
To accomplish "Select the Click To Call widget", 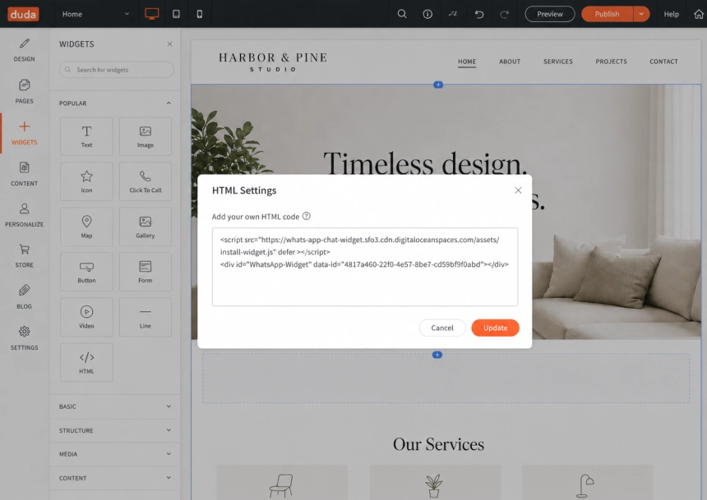I will [x=146, y=181].
